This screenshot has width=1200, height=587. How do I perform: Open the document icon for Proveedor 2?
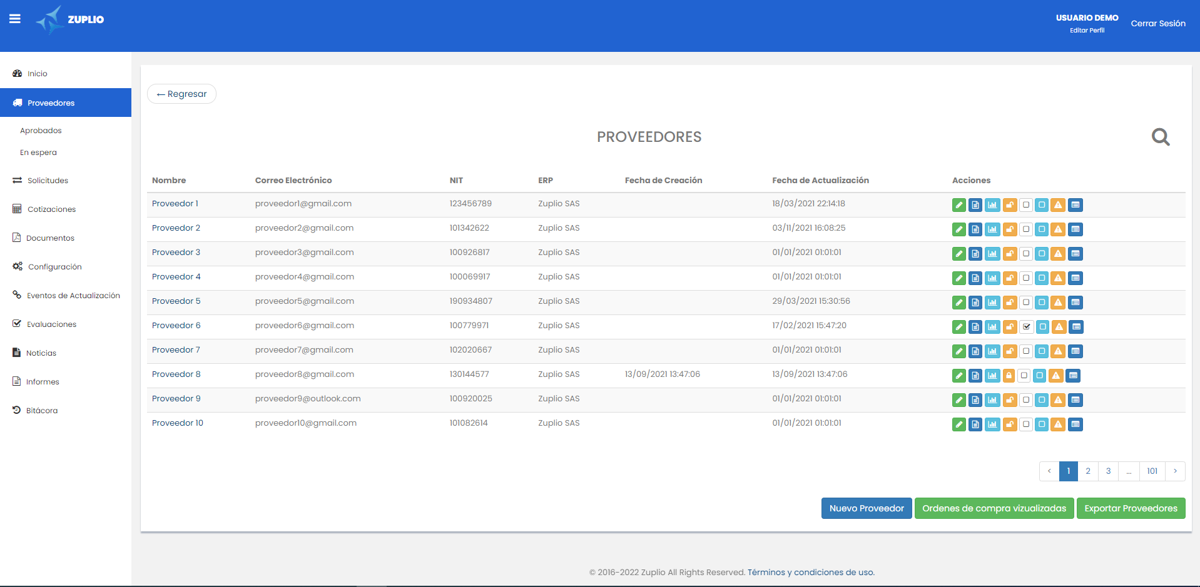point(975,229)
